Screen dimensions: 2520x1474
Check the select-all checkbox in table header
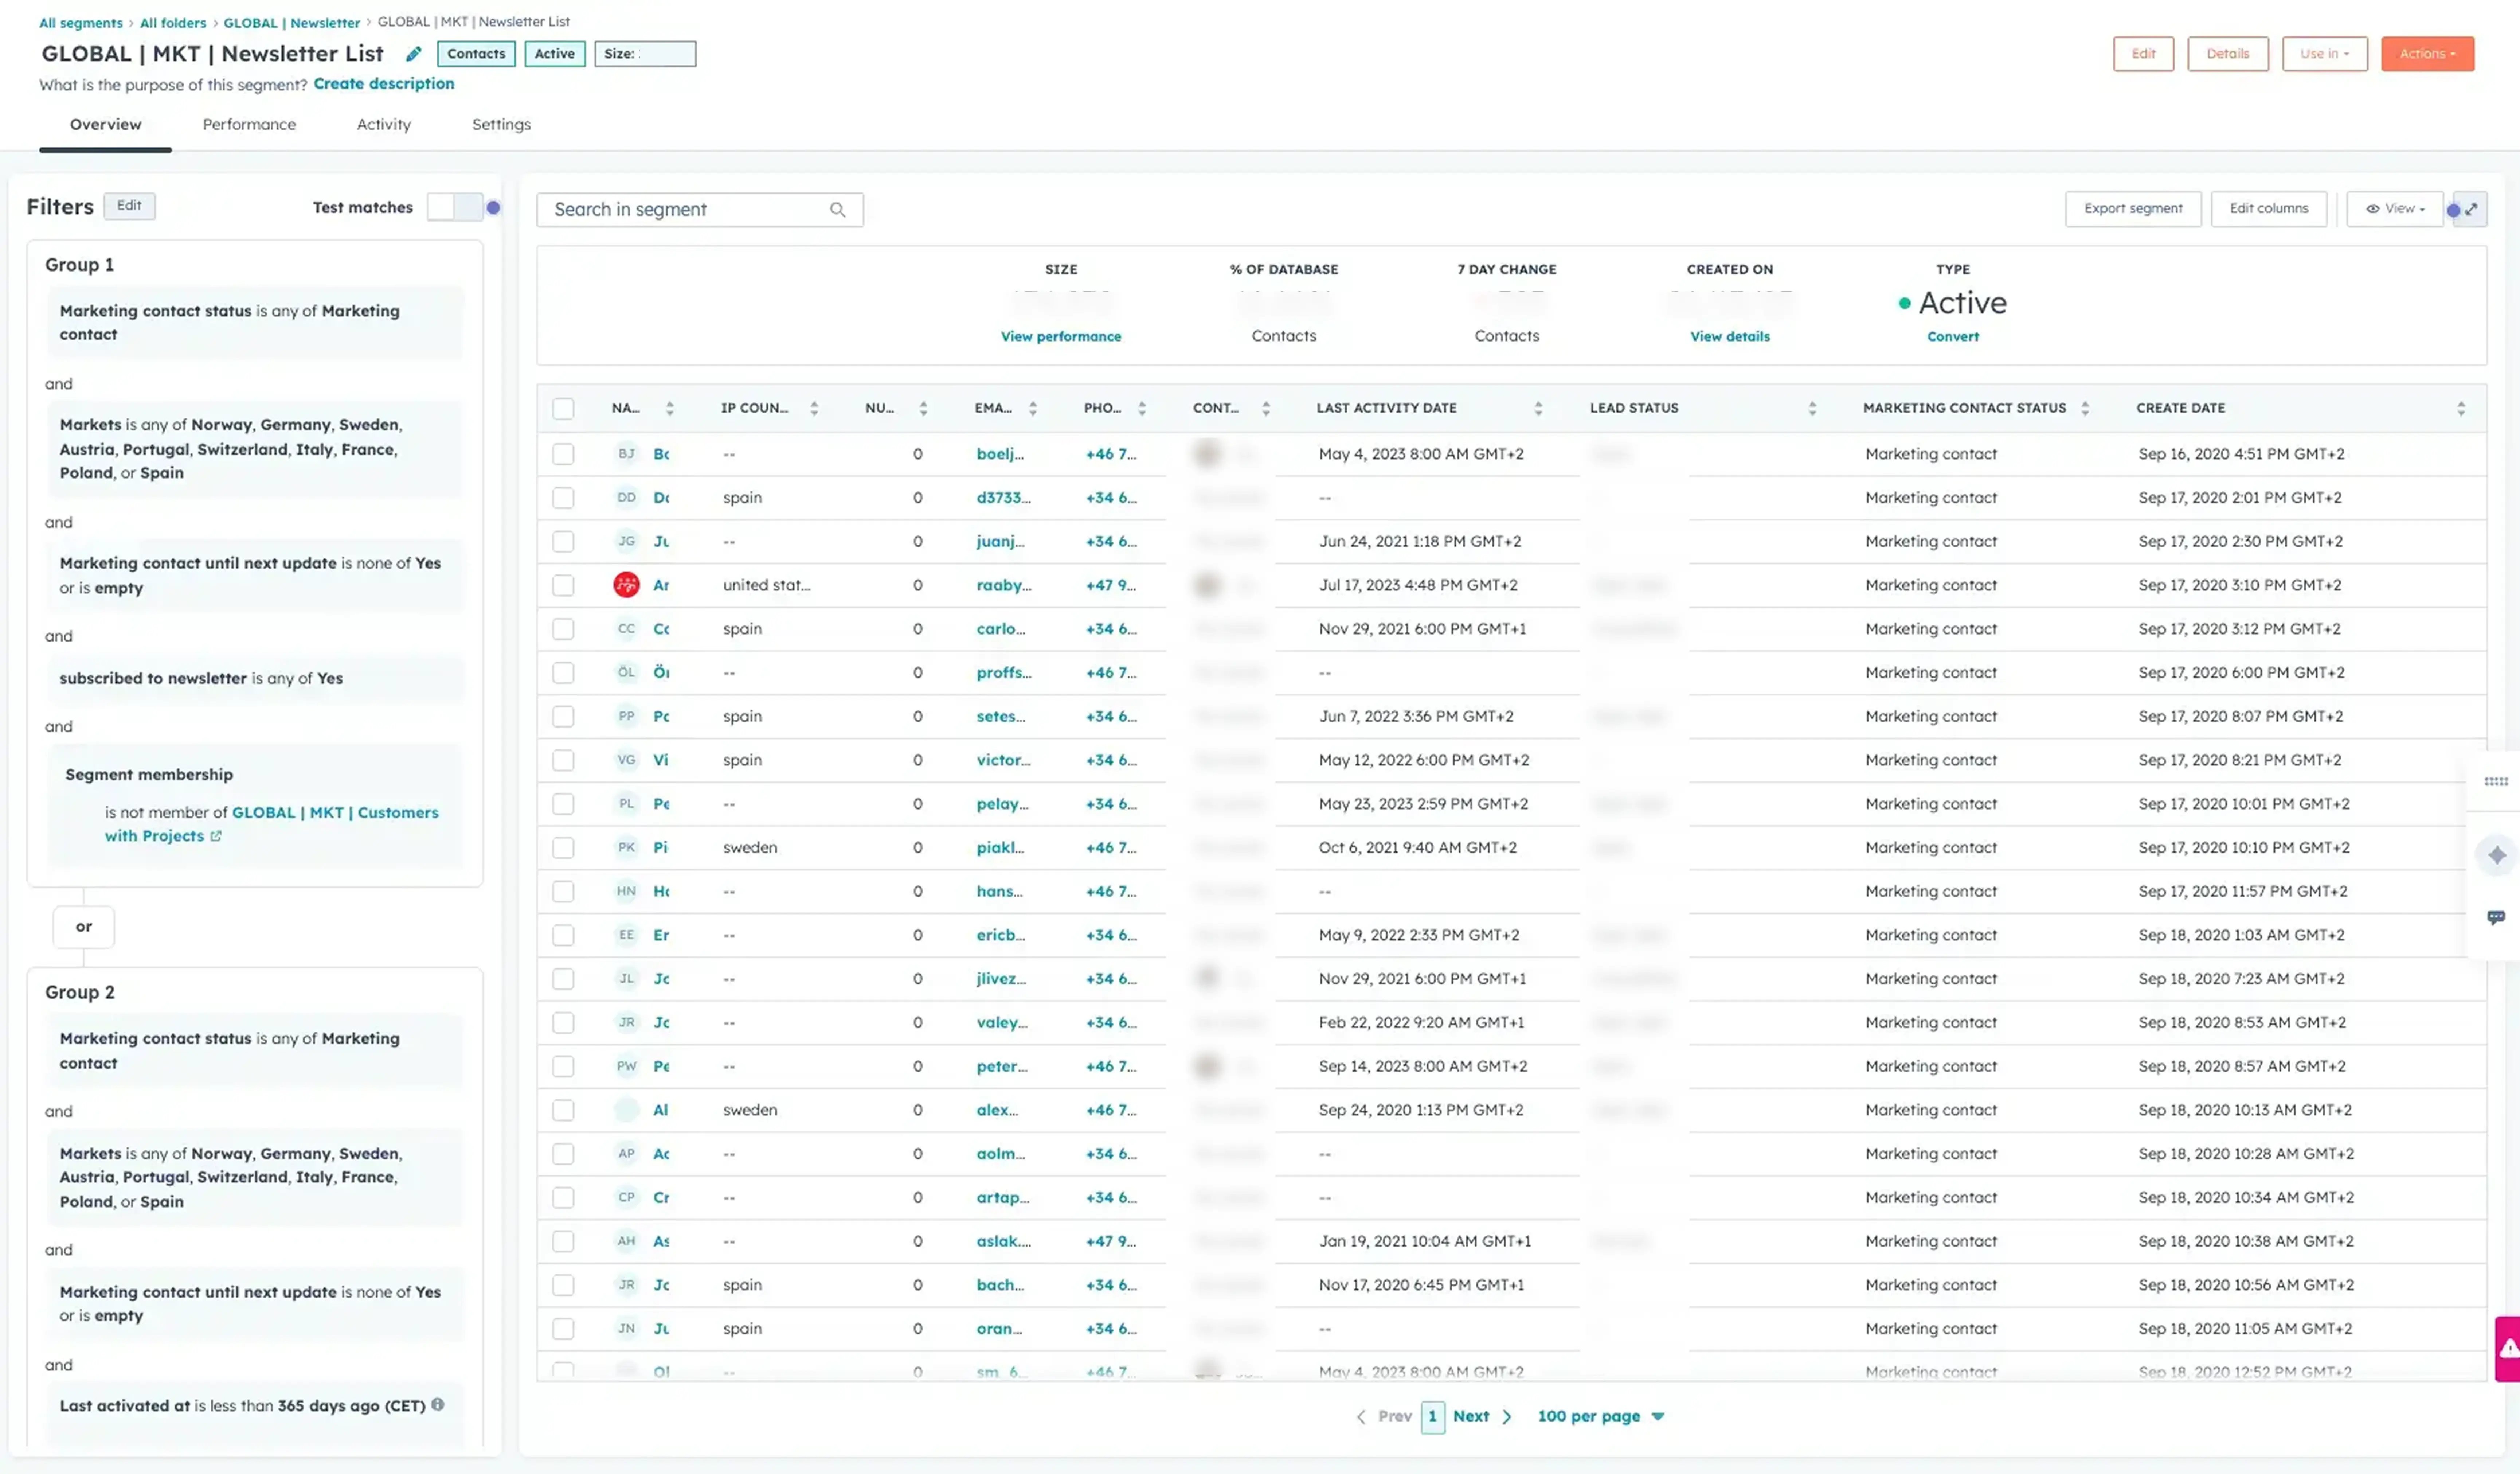563,409
